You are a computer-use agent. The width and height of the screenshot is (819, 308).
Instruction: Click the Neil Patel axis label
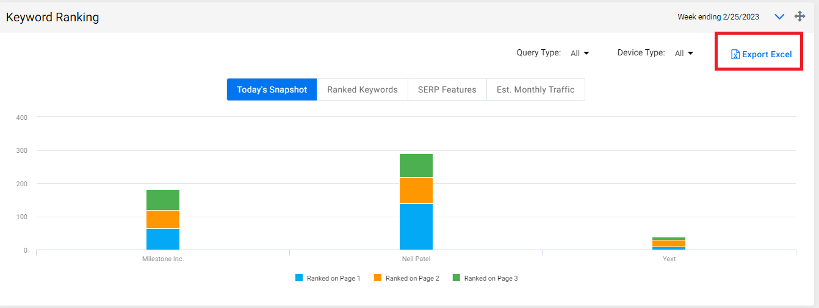tap(416, 259)
